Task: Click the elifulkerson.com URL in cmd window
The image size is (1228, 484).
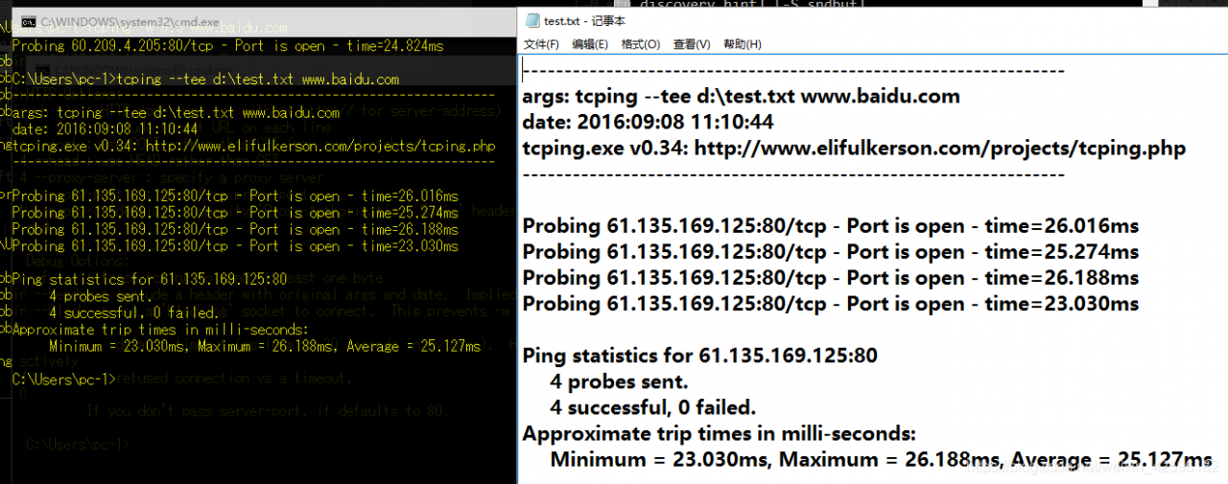Action: click(320, 147)
